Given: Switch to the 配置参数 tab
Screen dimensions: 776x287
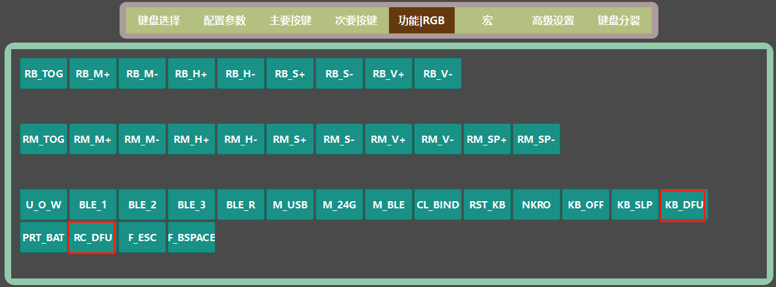Looking at the screenshot, I should [x=225, y=21].
